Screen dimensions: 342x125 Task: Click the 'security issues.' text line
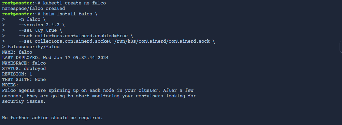point(24,101)
